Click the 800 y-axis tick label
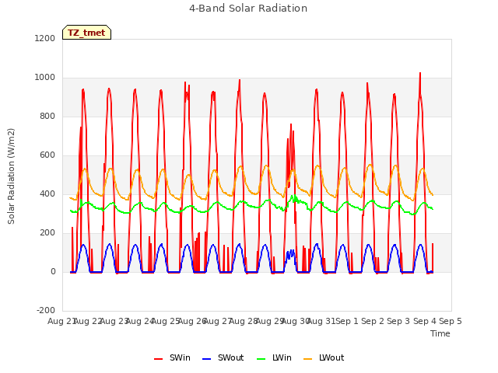Image resolution: width=498 pixels, height=373 pixels. coord(47,116)
